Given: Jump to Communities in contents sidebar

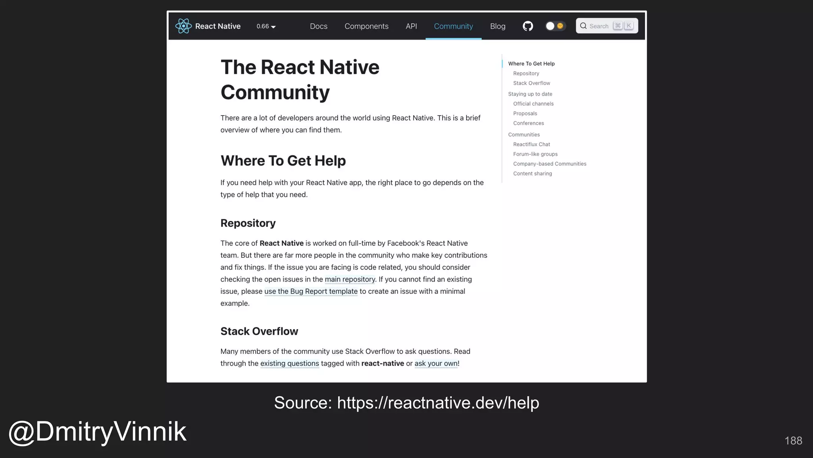Looking at the screenshot, I should [524, 135].
